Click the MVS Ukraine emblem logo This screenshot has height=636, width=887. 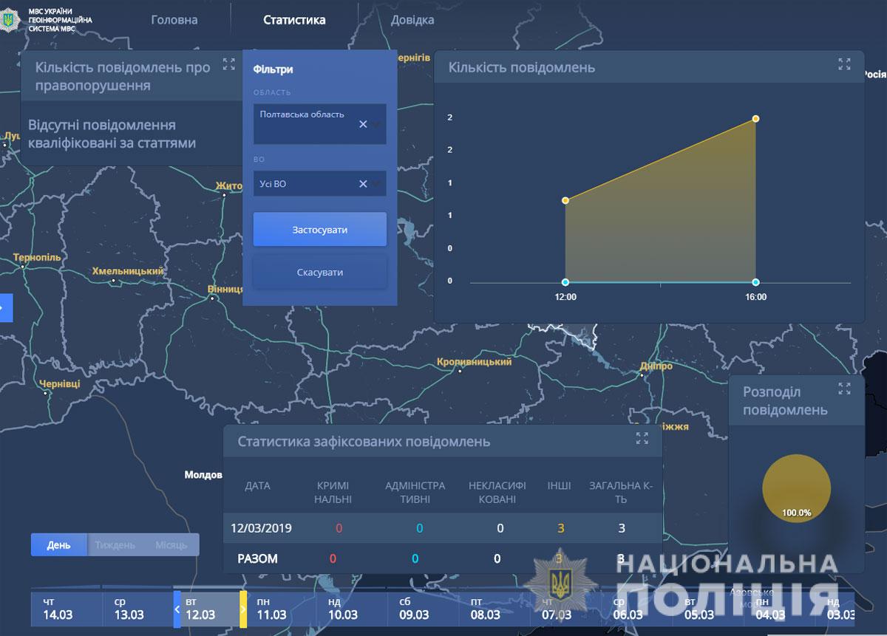(8, 19)
